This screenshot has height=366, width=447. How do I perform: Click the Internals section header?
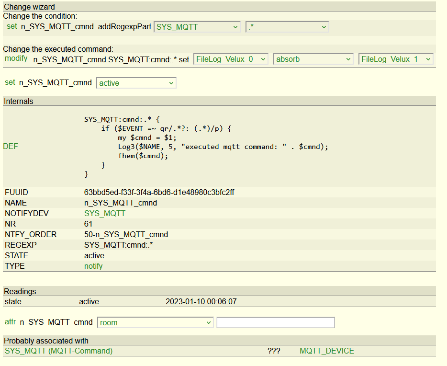coord(19,101)
